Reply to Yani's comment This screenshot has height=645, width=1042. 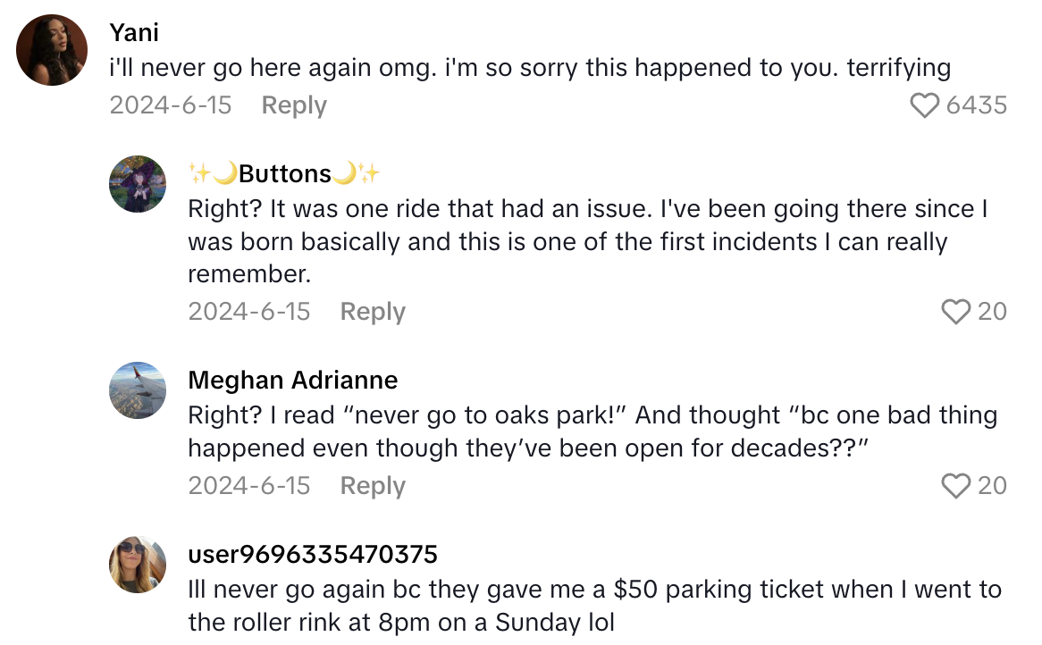[x=293, y=105]
